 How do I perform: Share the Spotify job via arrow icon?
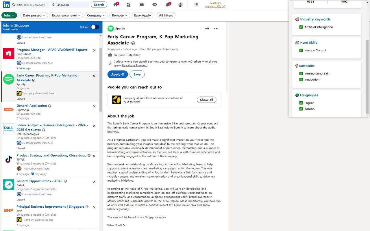coord(207,29)
